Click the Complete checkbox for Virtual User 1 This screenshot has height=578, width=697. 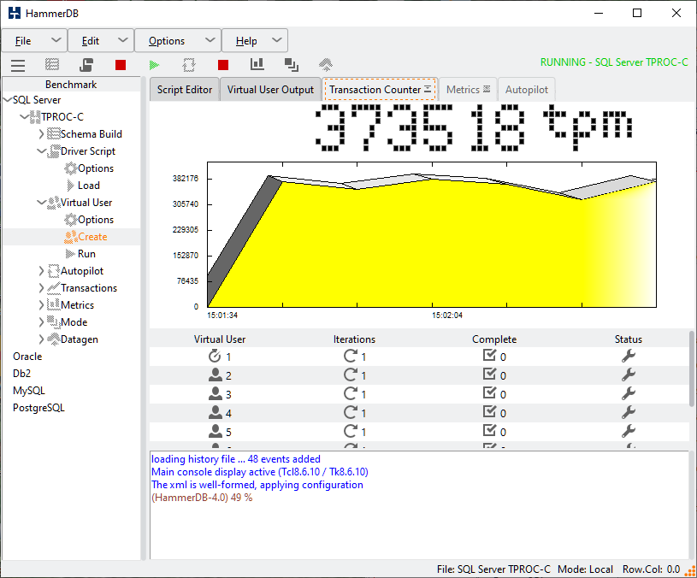pyautogui.click(x=489, y=356)
